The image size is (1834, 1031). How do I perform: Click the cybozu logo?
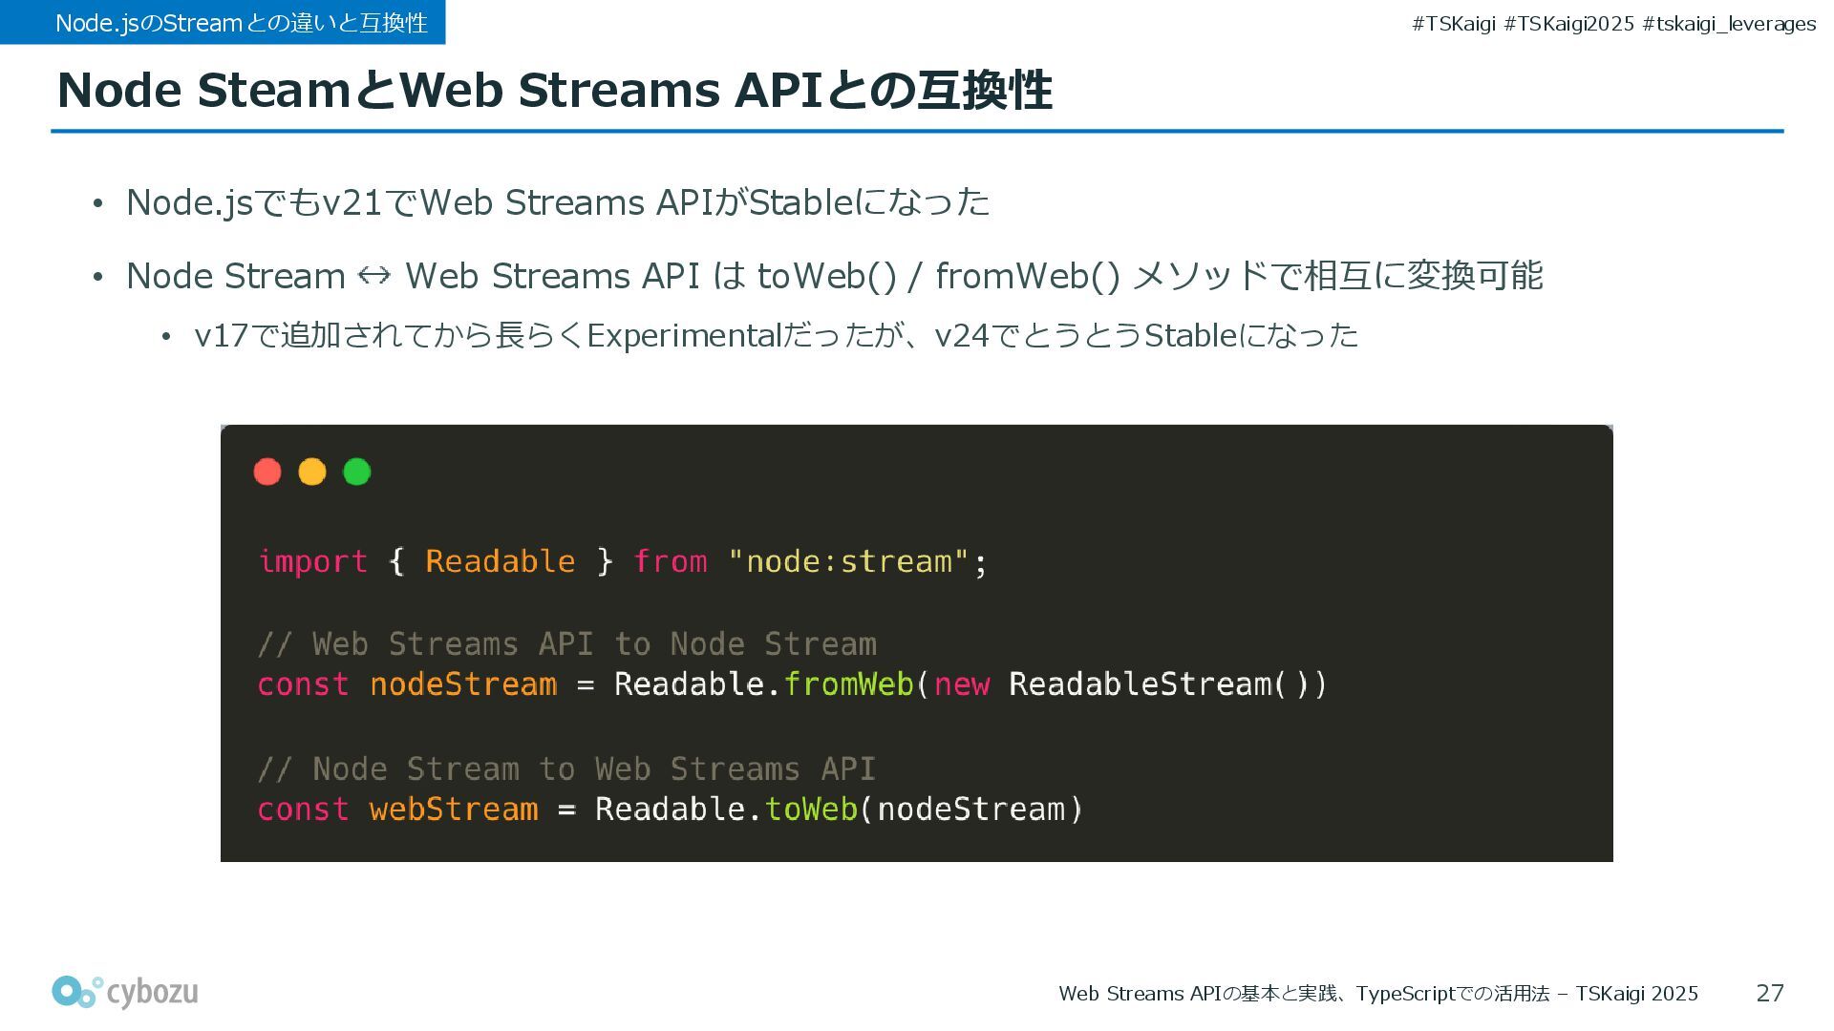tap(125, 992)
